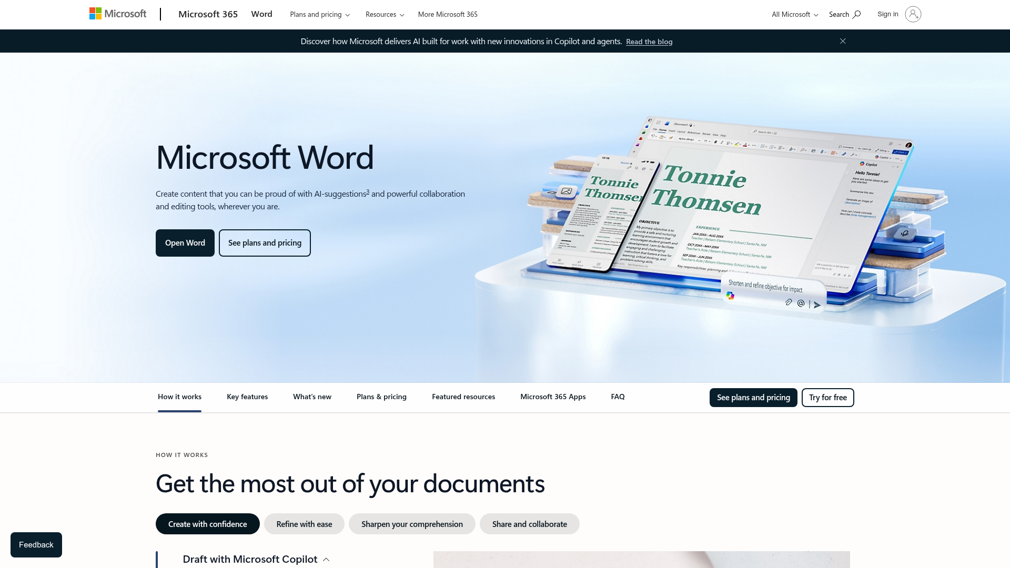This screenshot has width=1010, height=568.
Task: Dismiss the Copilot announcement banner
Action: (843, 41)
